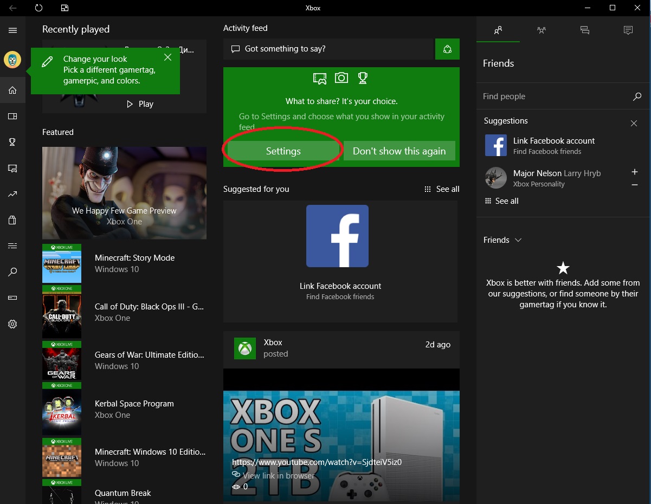Click Don't show this again

tap(399, 151)
